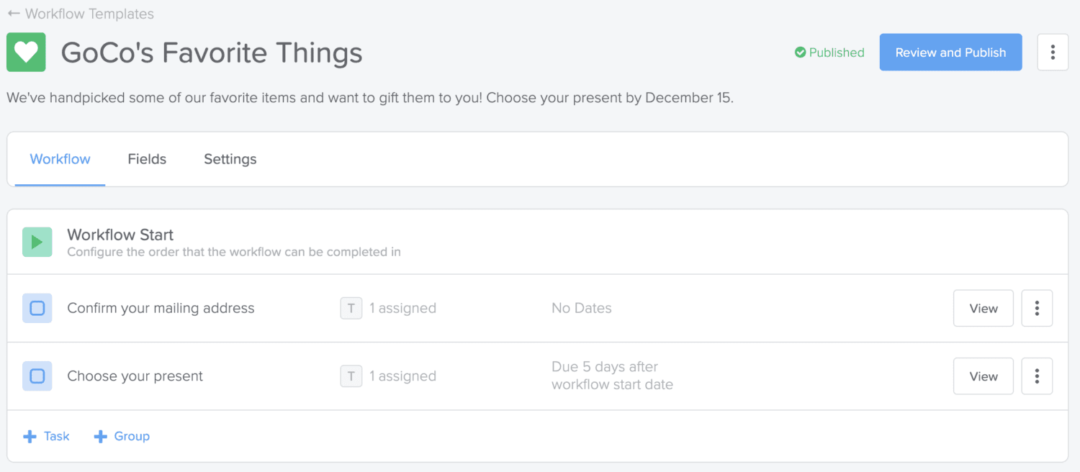Viewport: 1080px width, 472px height.
Task: Switch to the Fields tab
Action: [x=147, y=159]
